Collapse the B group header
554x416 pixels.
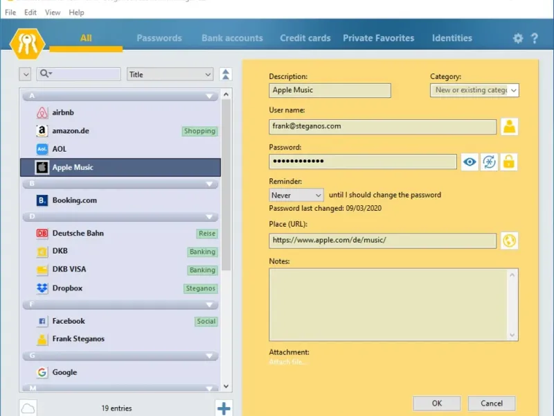120,184
